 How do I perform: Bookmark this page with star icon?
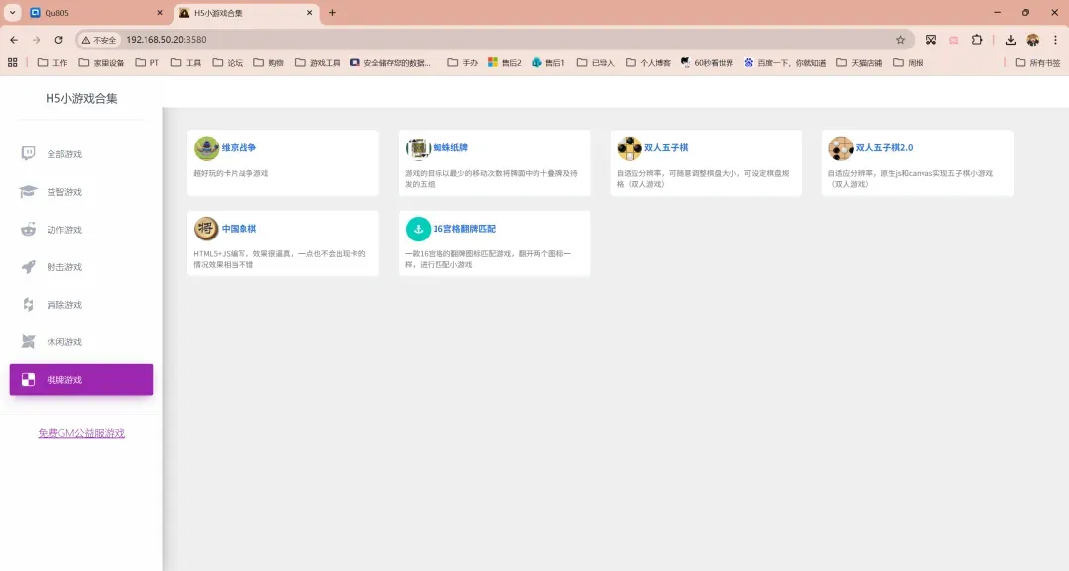[900, 40]
